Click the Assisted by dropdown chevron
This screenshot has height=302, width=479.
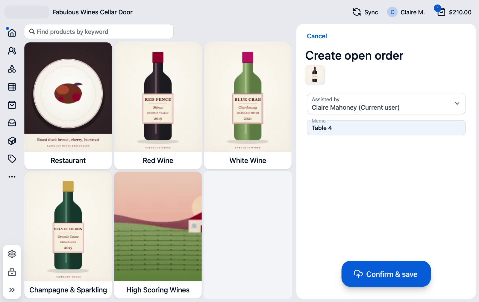[457, 104]
